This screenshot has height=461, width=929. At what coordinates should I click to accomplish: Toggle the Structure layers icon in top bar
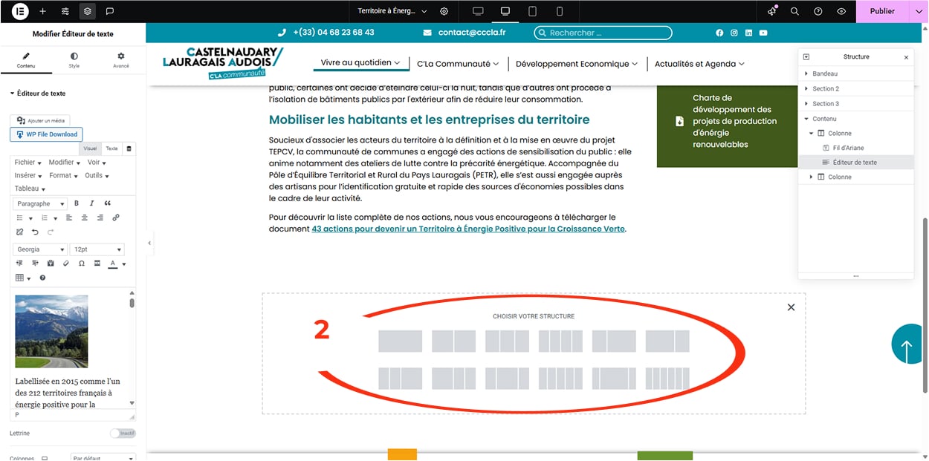point(88,11)
